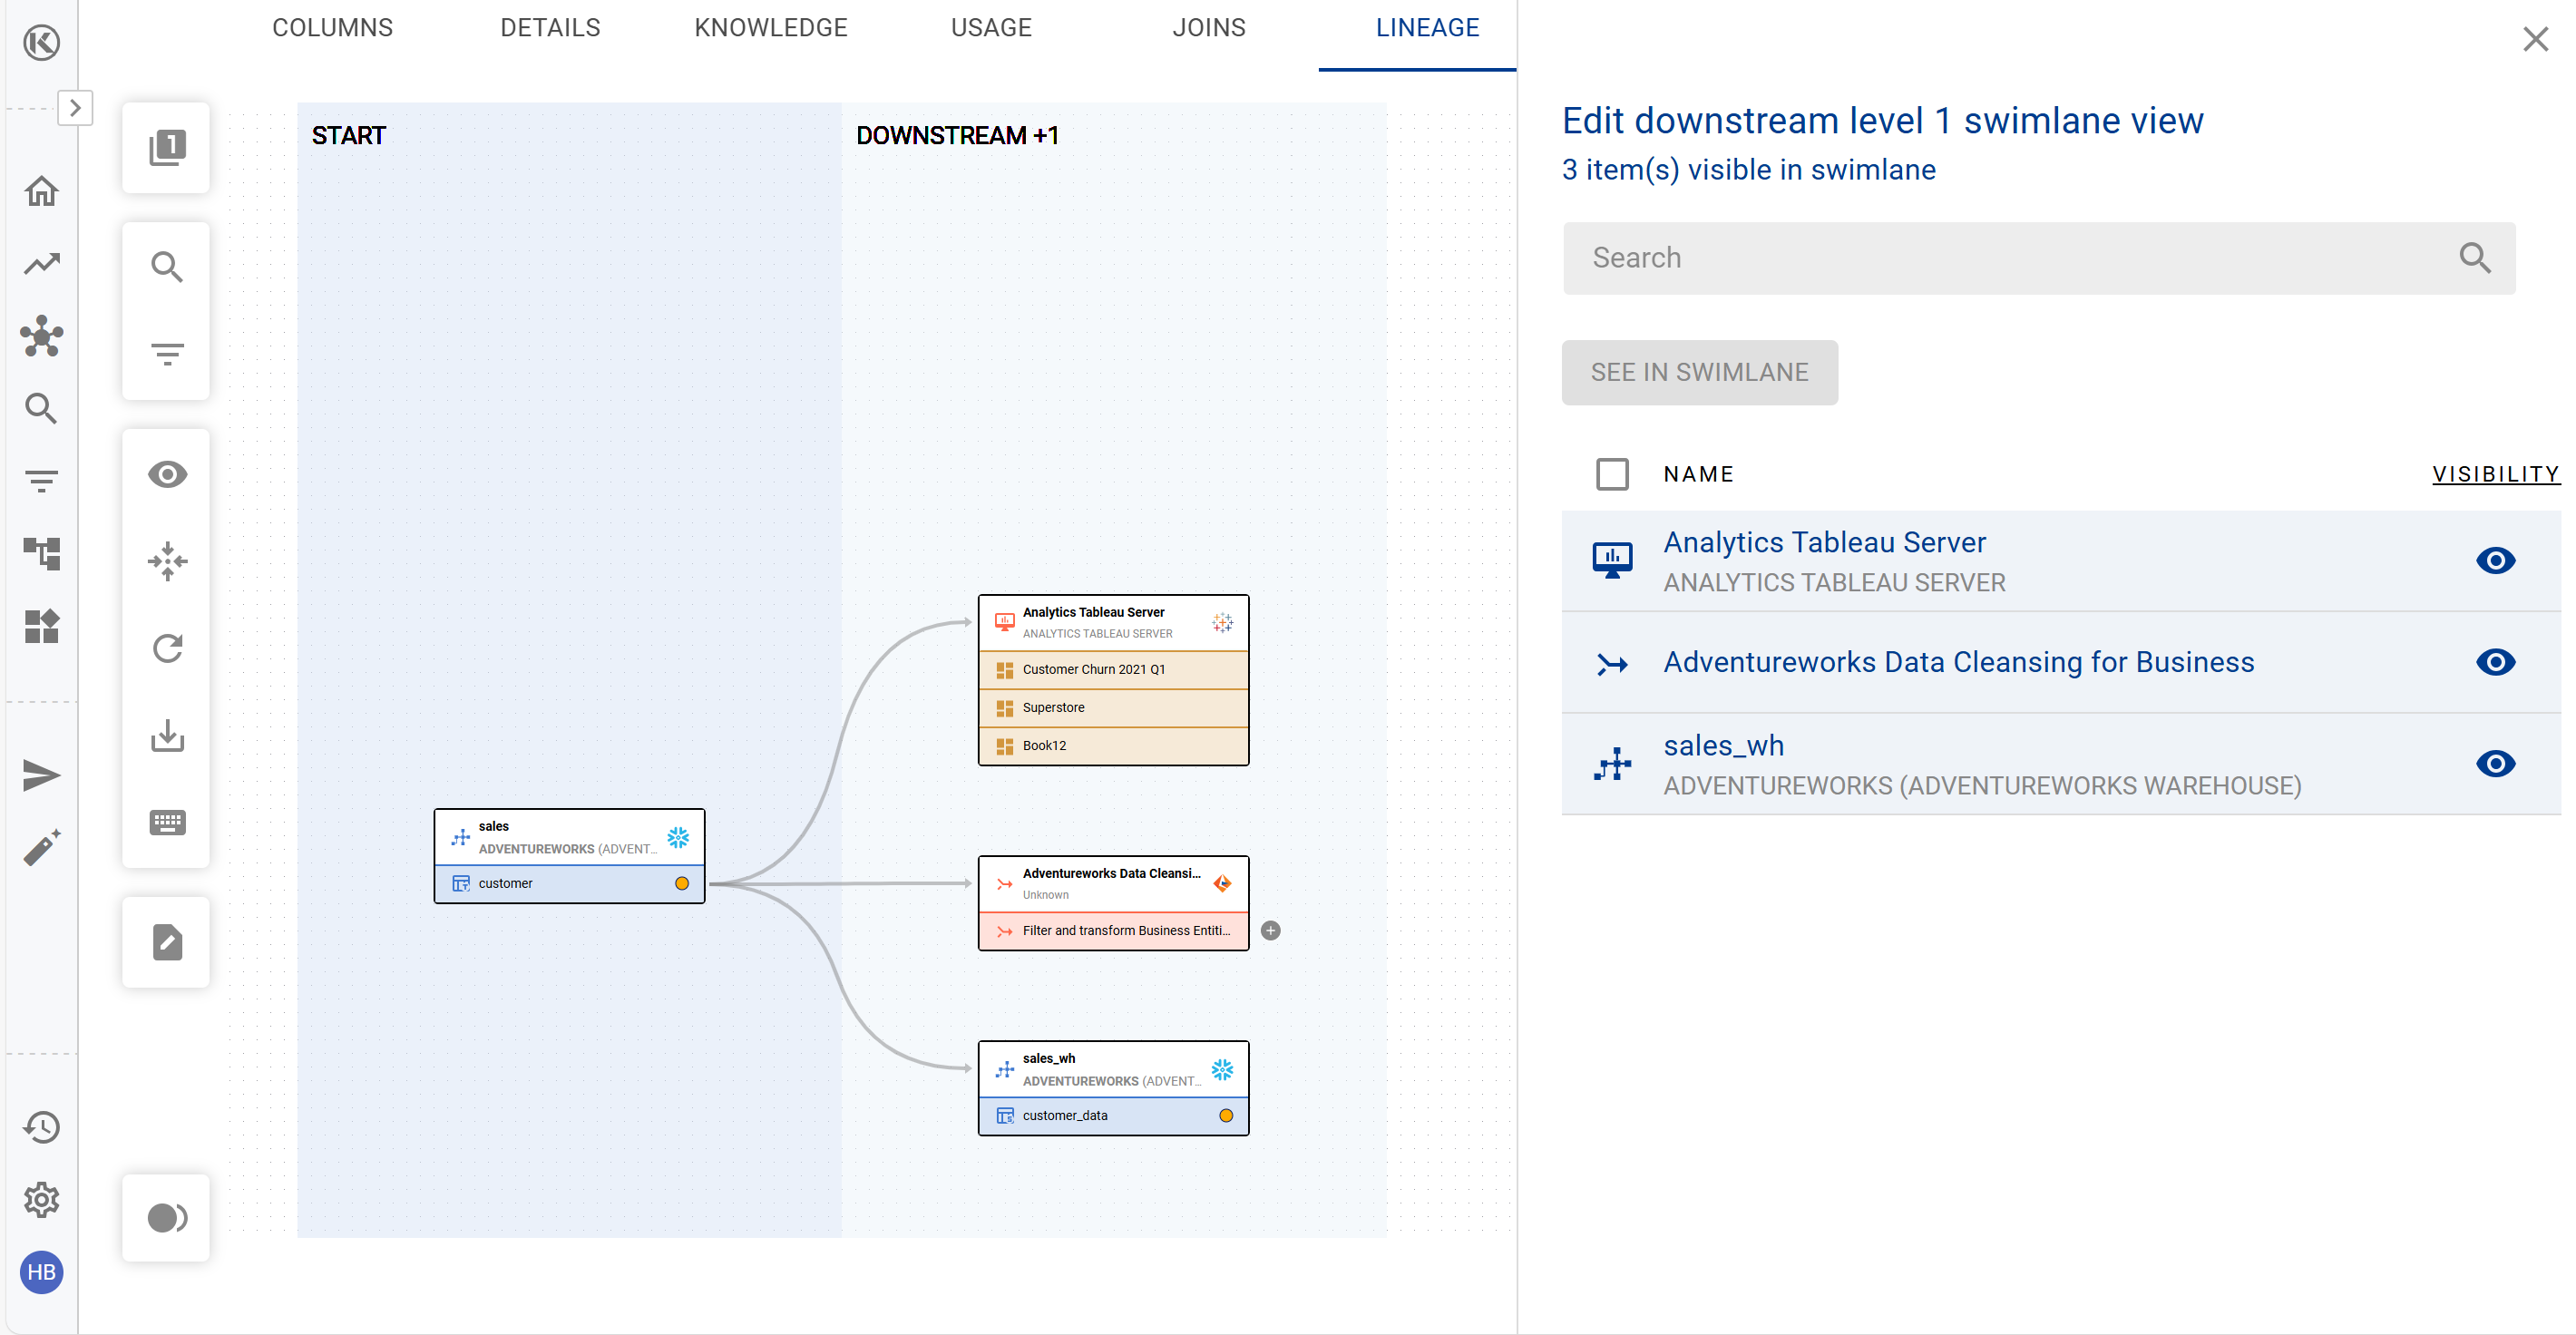
Task: Click the refresh lineage icon
Action: [x=167, y=648]
